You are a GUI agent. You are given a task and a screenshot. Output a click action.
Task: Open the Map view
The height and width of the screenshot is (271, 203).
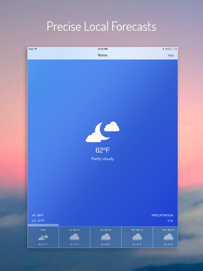pos(171,55)
